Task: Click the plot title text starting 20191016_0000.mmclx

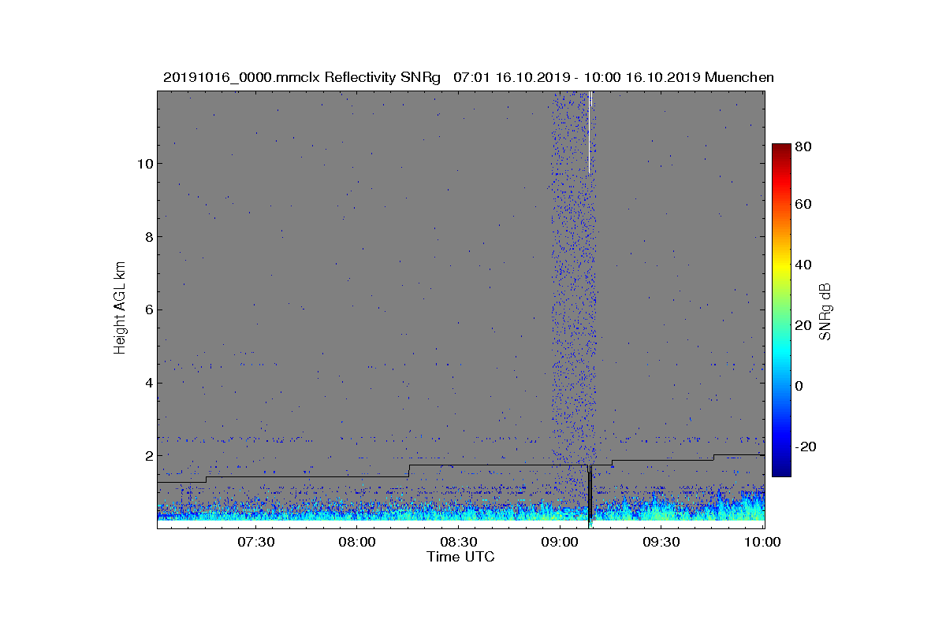Action: click(x=468, y=77)
